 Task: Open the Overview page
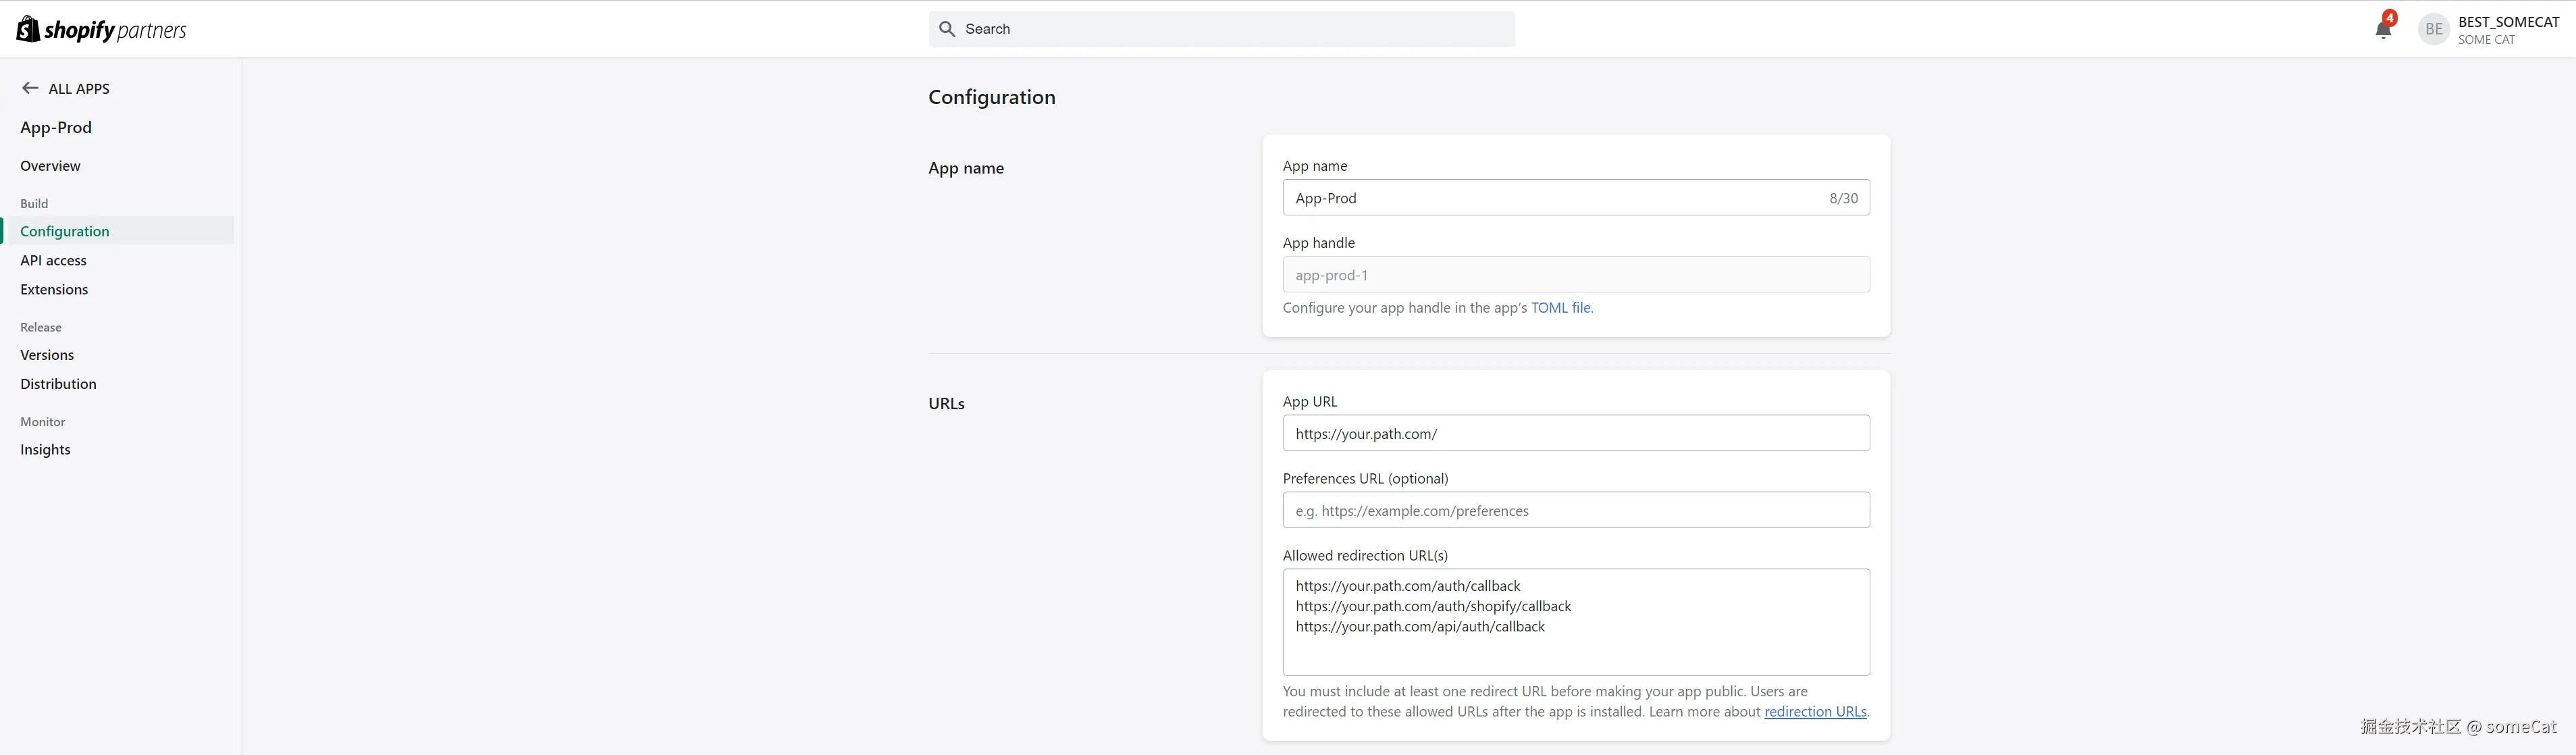pos(50,166)
